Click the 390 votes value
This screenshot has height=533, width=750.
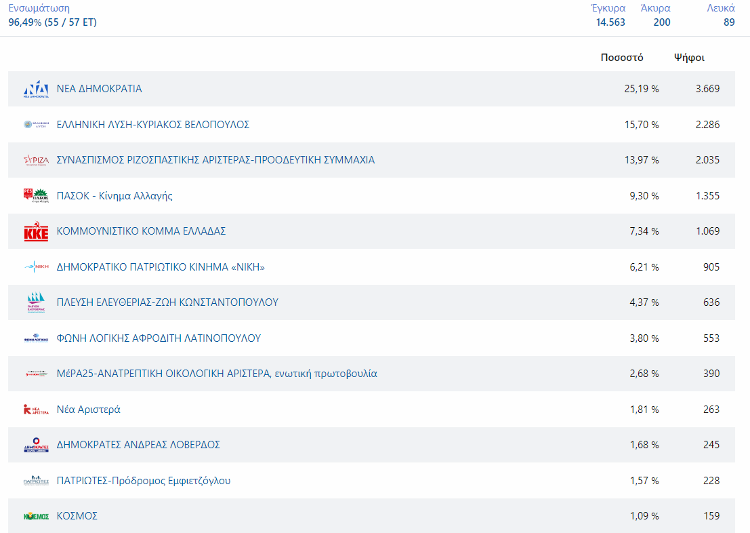point(711,374)
